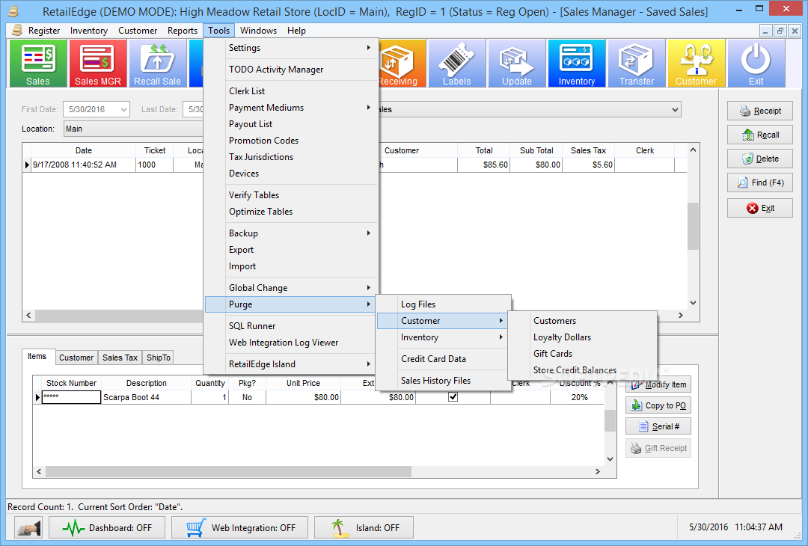Click the Update toolbar icon
Viewport: 808px width, 546px height.
(x=516, y=64)
